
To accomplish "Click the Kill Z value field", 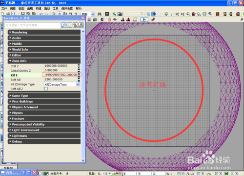I will pos(61,75).
